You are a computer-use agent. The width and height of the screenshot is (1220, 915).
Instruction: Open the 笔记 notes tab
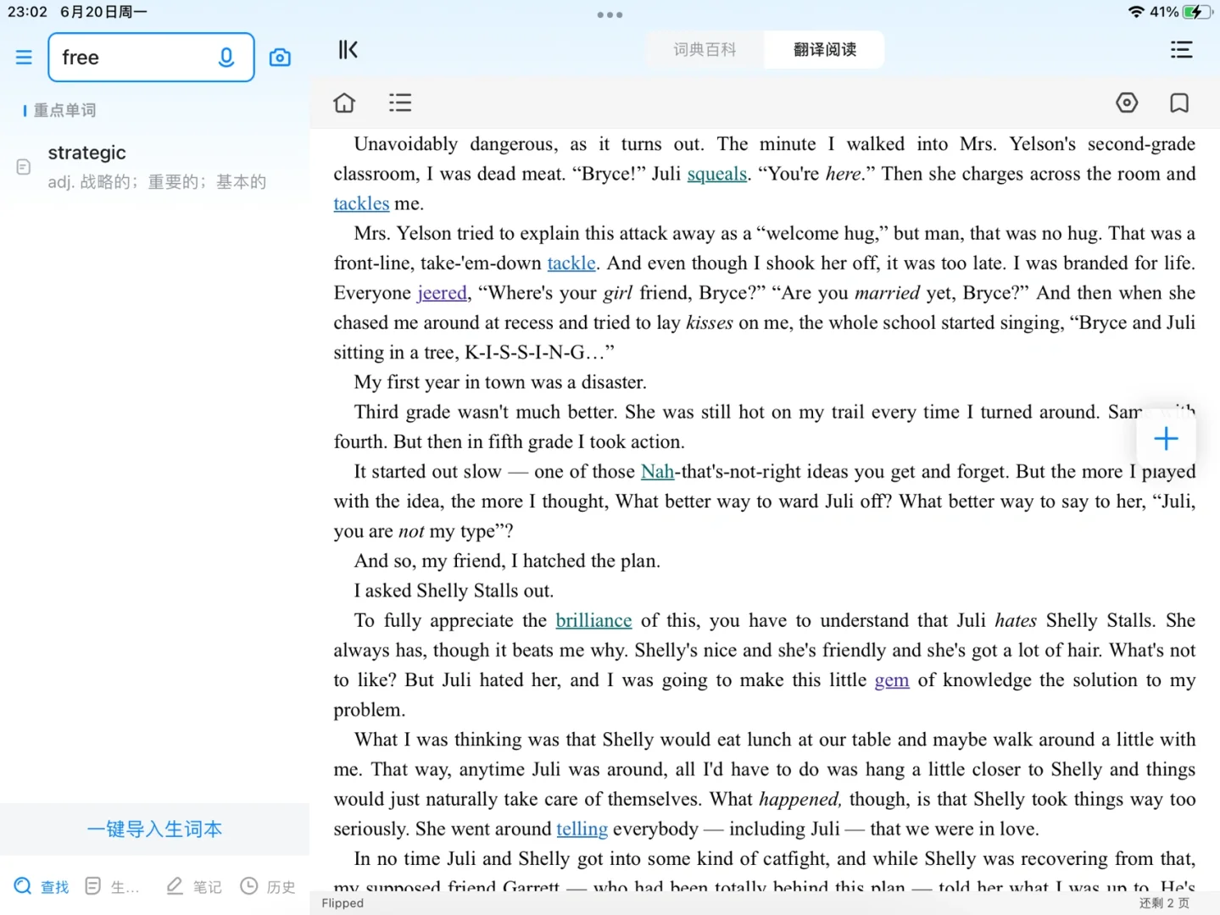coord(194,886)
